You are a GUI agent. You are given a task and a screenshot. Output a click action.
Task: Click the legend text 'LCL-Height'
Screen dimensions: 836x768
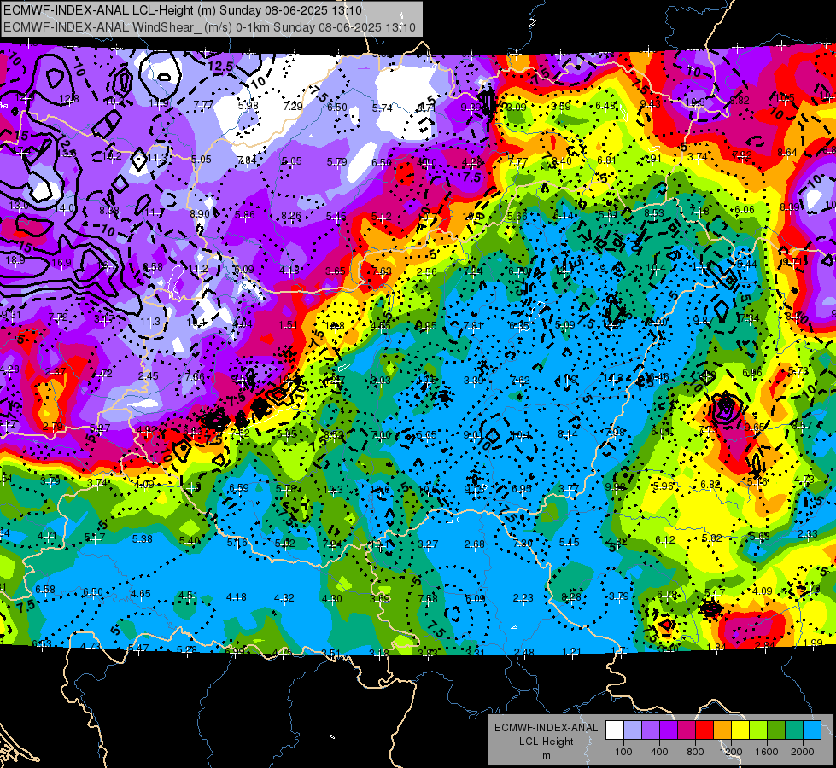(546, 742)
